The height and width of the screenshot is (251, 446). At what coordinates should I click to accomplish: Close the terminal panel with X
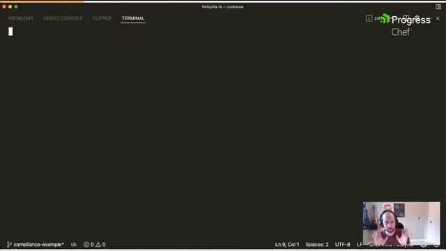[x=438, y=19]
